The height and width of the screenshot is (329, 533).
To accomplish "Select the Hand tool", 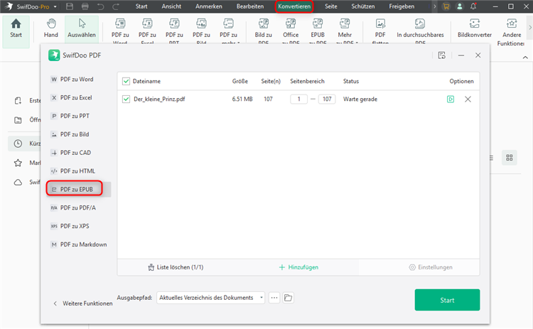I will click(x=51, y=28).
